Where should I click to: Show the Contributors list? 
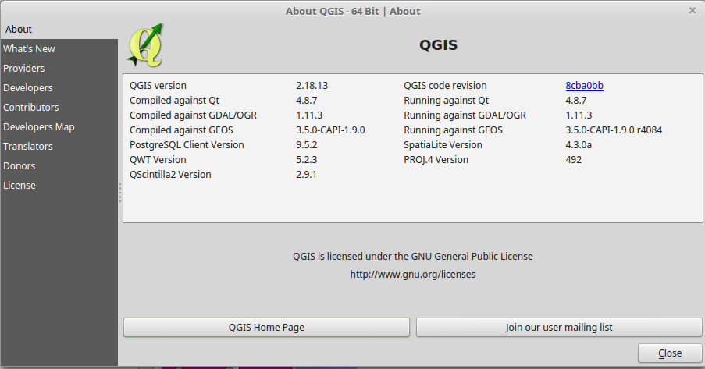coord(59,108)
